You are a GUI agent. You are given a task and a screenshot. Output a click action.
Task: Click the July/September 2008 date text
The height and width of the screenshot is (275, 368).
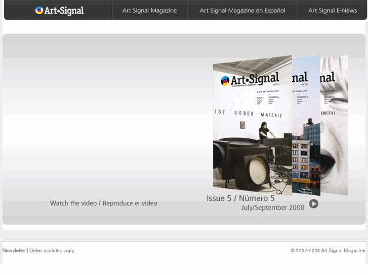tap(273, 207)
